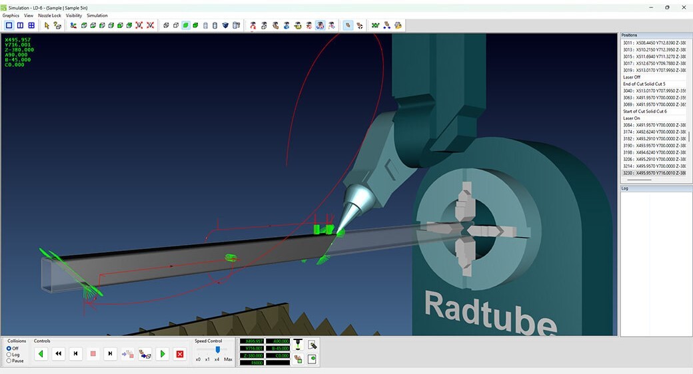Open the Graphics menu
The height and width of the screenshot is (374, 693).
(11, 15)
